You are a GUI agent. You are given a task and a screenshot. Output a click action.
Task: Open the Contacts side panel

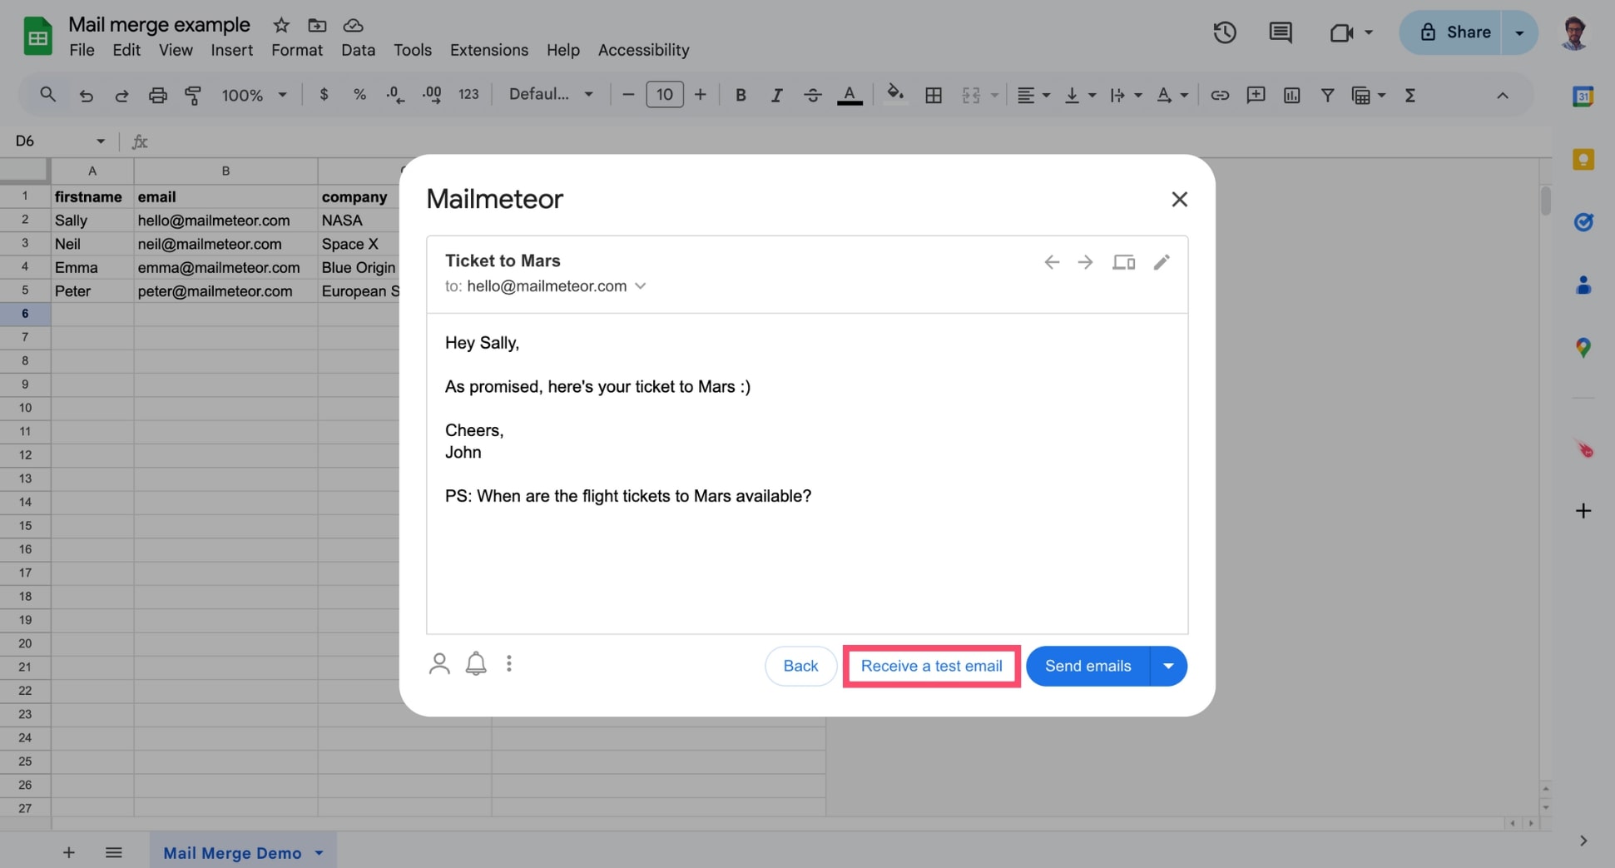1583,285
